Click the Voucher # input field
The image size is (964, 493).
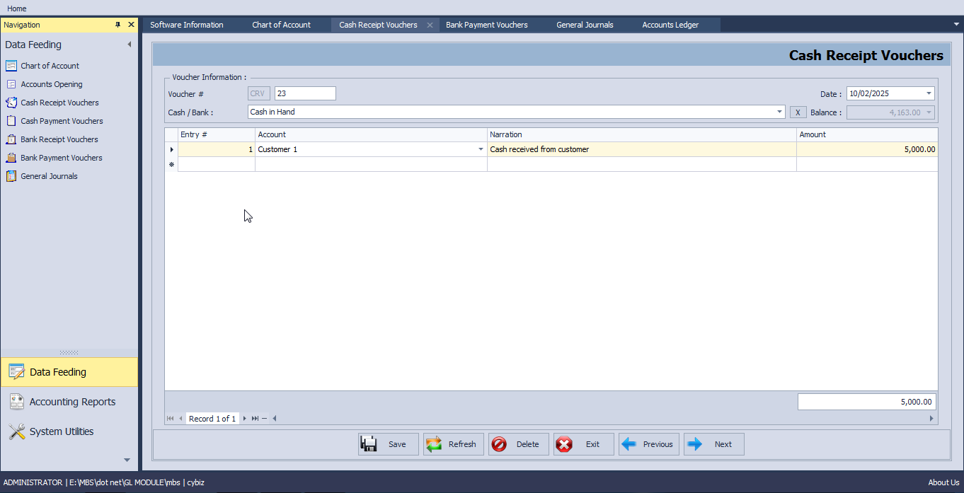point(305,93)
